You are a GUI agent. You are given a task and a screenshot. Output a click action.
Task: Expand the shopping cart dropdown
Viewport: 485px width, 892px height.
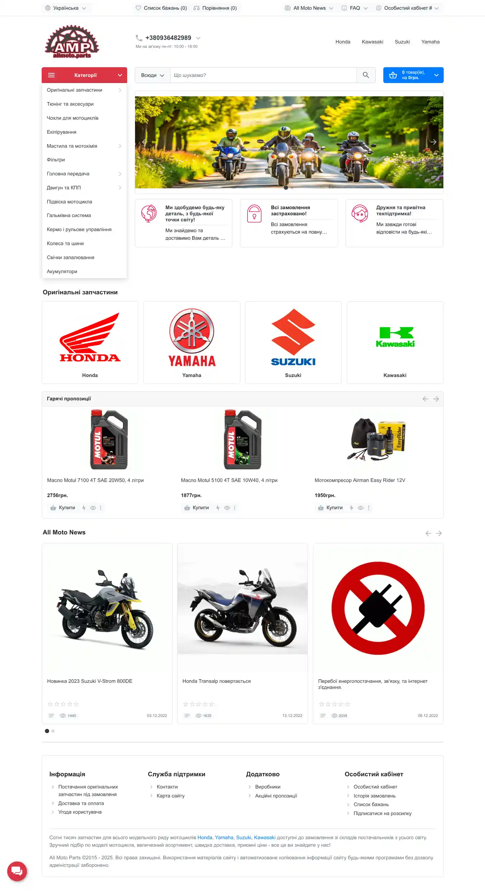pyautogui.click(x=413, y=75)
